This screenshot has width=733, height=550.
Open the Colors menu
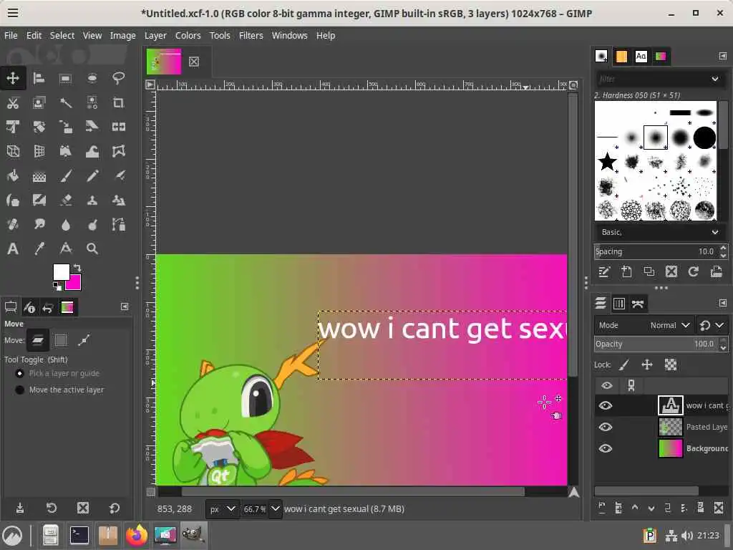point(188,36)
